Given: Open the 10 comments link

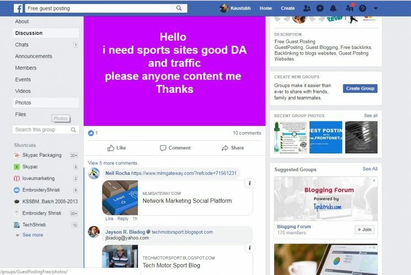Looking at the screenshot, I should pyautogui.click(x=247, y=133).
